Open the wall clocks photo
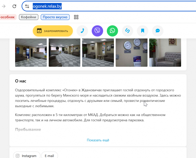Image resolution: width=196 pixels, height=158 pixels. [131, 52]
